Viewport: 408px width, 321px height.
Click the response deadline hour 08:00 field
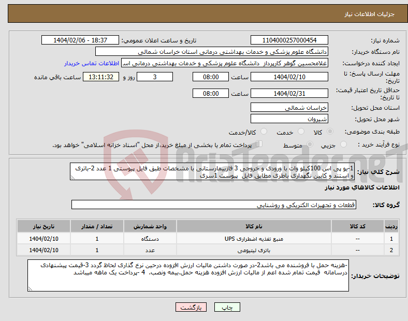pos(211,77)
